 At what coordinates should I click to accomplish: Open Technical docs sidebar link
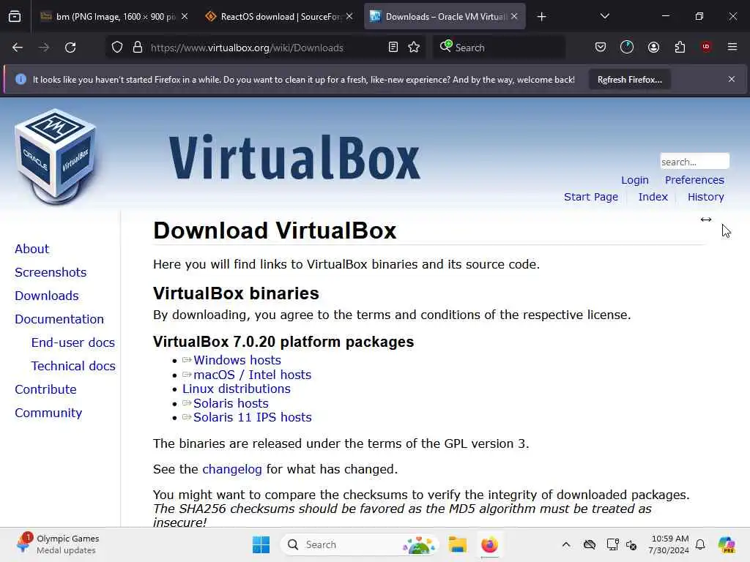(73, 366)
